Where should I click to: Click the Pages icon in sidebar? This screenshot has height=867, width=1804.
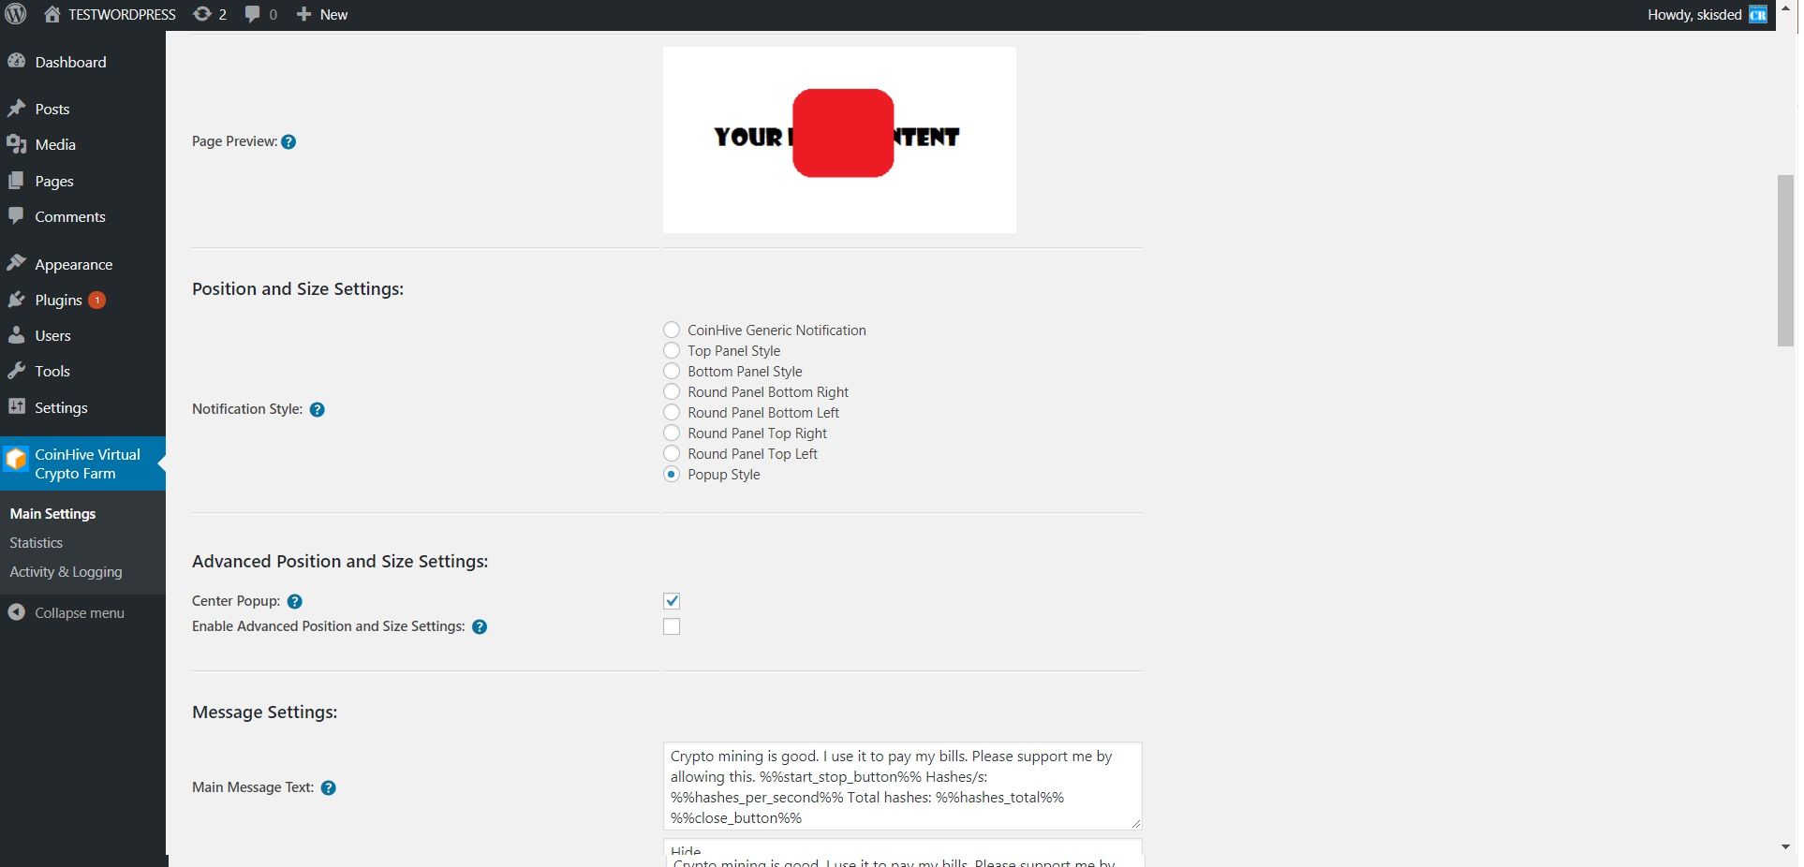click(16, 180)
